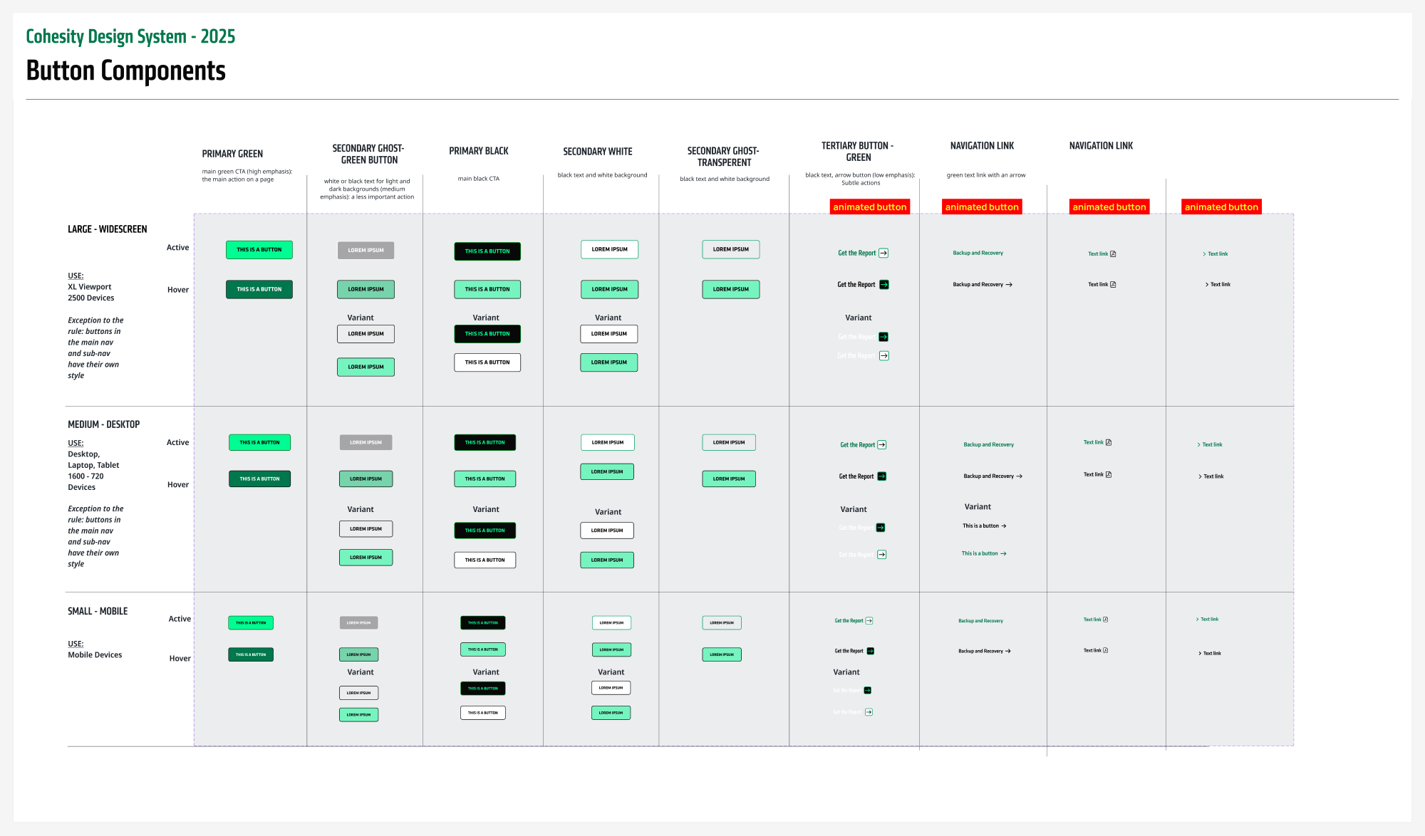Click Medium Active Primary Green "THIS IS A BUTTON"
The height and width of the screenshot is (836, 1425).
(x=259, y=442)
